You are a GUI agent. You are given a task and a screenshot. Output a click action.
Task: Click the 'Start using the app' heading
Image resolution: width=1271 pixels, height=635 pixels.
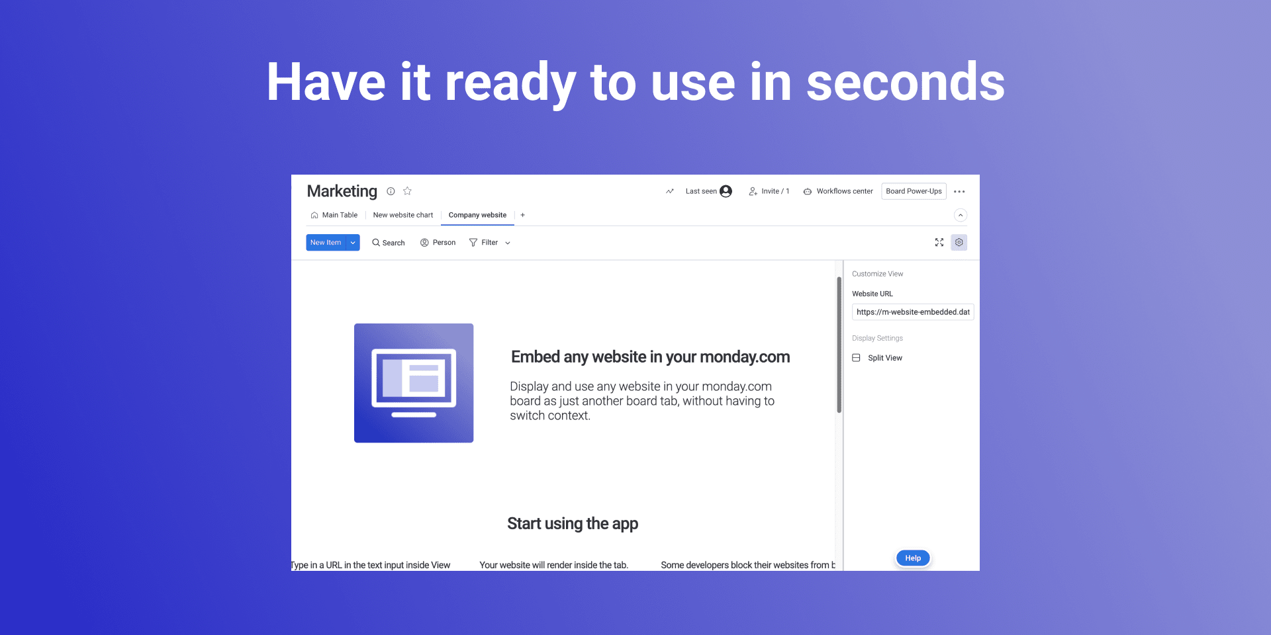[573, 524]
